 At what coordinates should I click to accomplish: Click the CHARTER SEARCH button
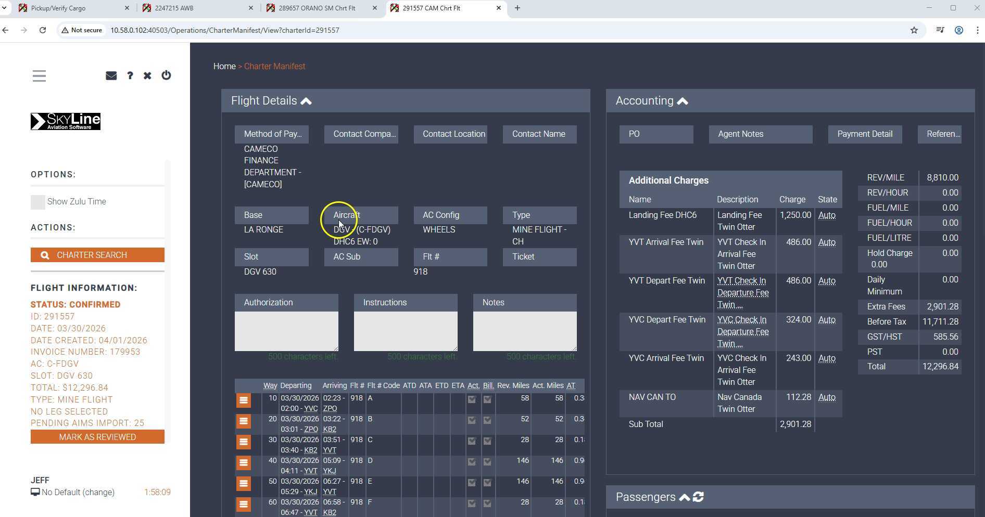pos(97,255)
